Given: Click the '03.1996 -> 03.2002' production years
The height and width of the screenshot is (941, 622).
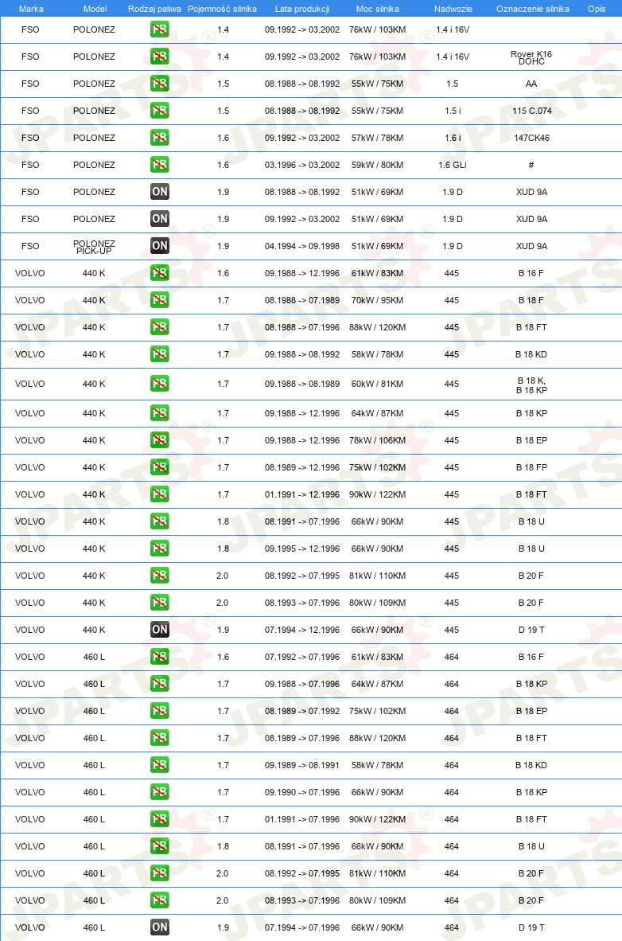Looking at the screenshot, I should click(x=302, y=165).
